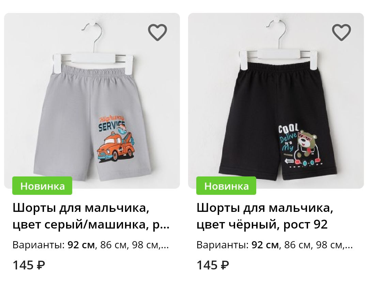This screenshot has width=368, height=281.
Task: Select 92 см variant for grey shorts
Action: 81,245
